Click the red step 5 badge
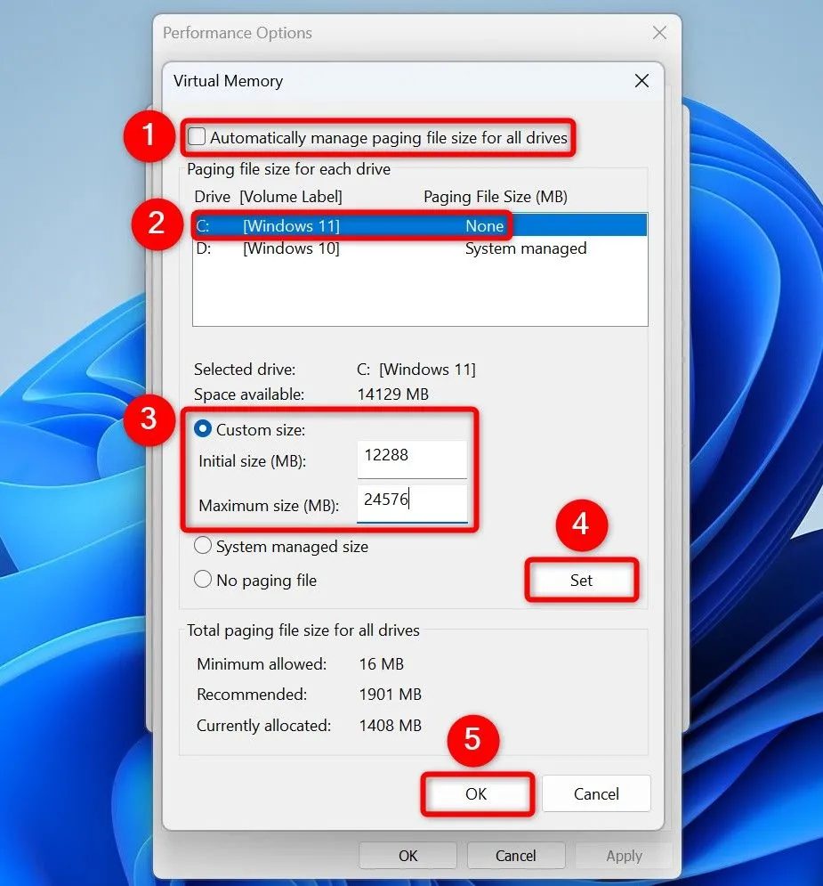 click(x=473, y=740)
